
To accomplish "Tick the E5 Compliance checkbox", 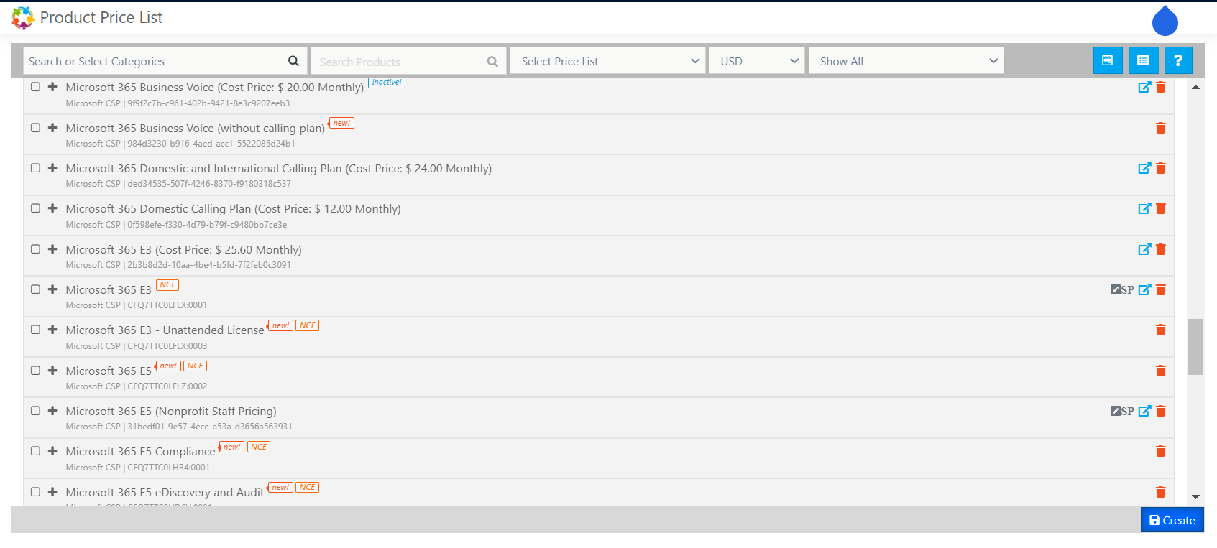I will 35,451.
